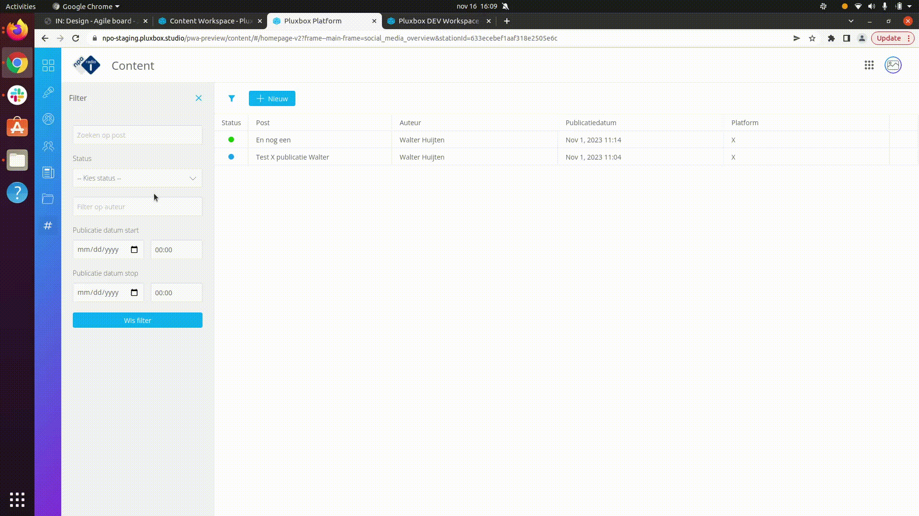This screenshot has width=919, height=516.
Task: Open the apps grid menu top right
Action: [869, 65]
